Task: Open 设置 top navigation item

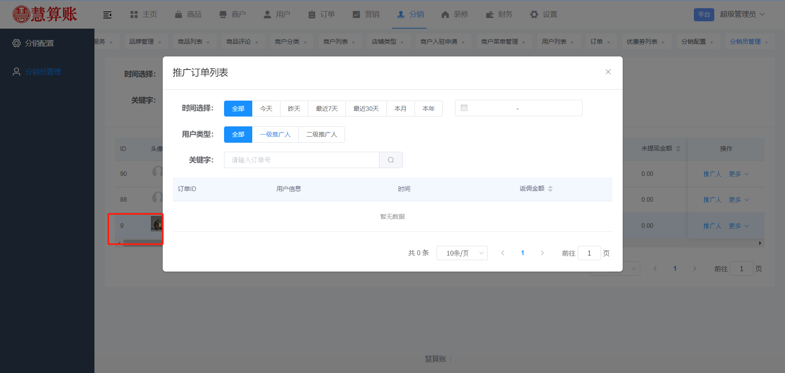Action: point(544,14)
